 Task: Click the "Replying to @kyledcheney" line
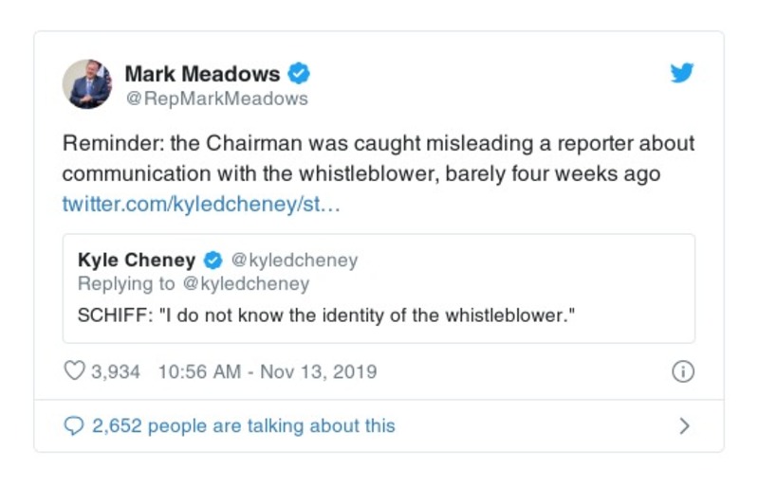pyautogui.click(x=194, y=284)
